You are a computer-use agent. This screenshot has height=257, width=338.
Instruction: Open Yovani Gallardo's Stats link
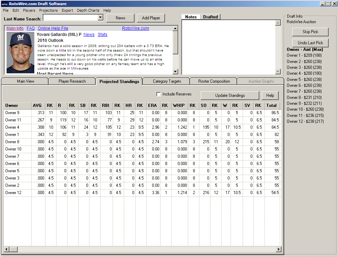102,35
